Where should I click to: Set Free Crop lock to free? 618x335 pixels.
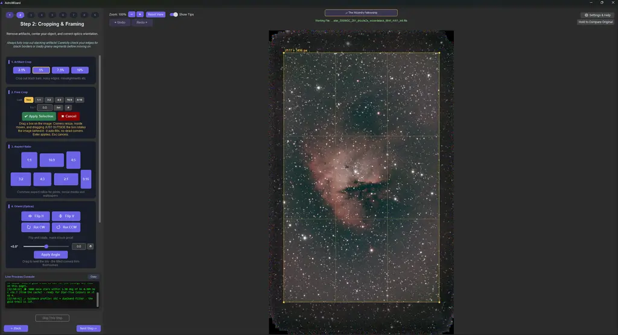[29, 100]
